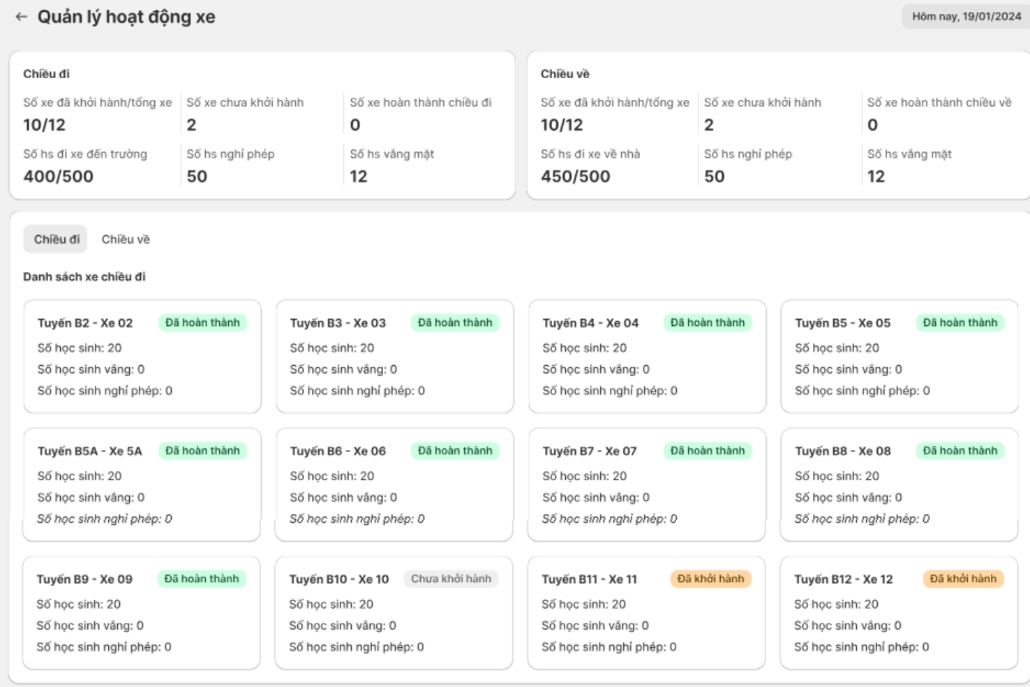Click the Chiều đi summary panel heading
The image size is (1030, 687).
point(46,74)
